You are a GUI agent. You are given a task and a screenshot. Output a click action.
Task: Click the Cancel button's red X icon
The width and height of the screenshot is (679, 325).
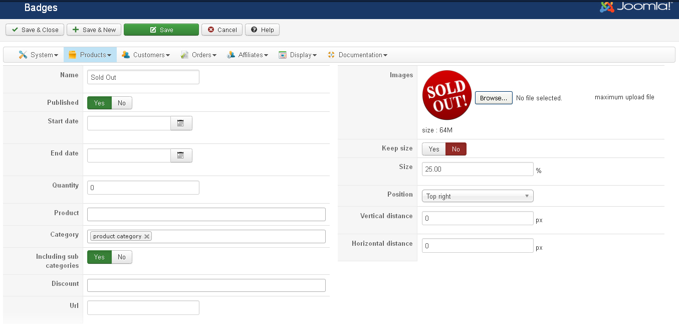pyautogui.click(x=211, y=30)
